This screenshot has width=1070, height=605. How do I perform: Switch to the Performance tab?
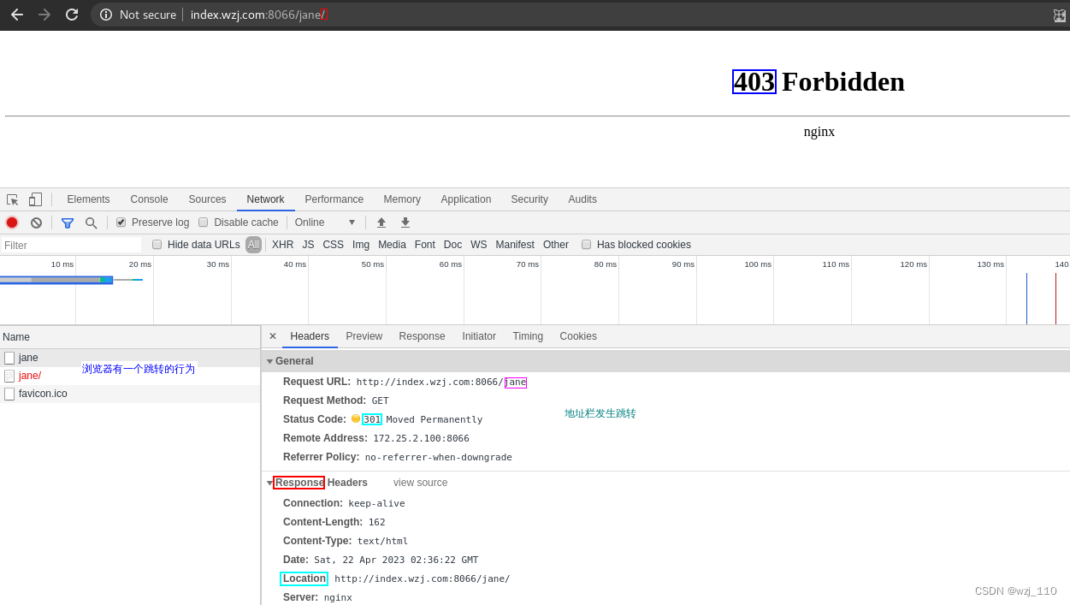point(334,199)
